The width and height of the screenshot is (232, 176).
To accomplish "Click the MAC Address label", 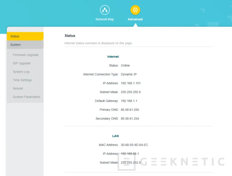I will pos(109,145).
